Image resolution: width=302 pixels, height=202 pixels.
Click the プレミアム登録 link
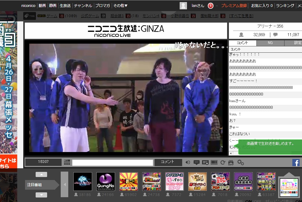click(x=234, y=5)
